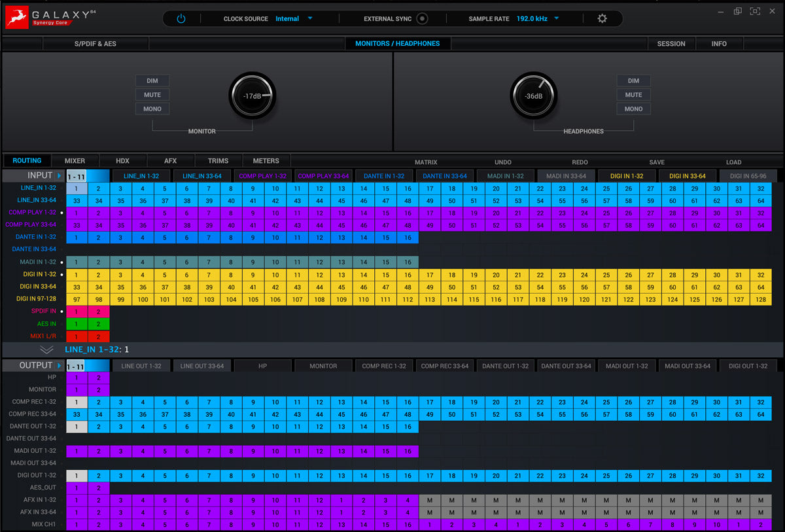Switch to the MIXER tab

[x=75, y=161]
